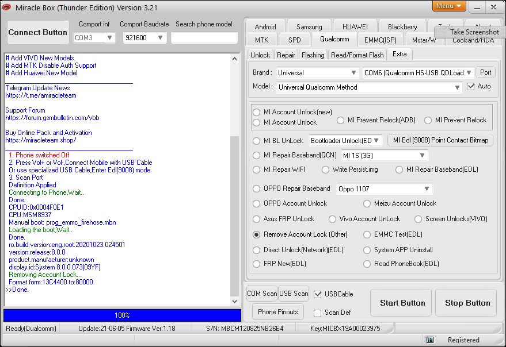506x347 pixels.
Task: Click the log panel scroll-down arrow
Action: [x=235, y=302]
